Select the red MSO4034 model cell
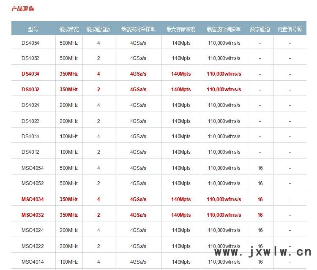 (33, 199)
